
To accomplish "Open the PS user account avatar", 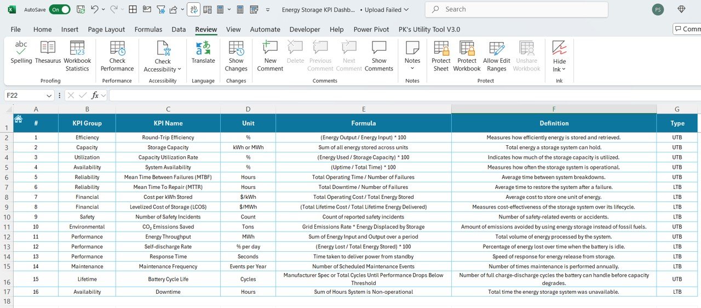I will tap(658, 9).
